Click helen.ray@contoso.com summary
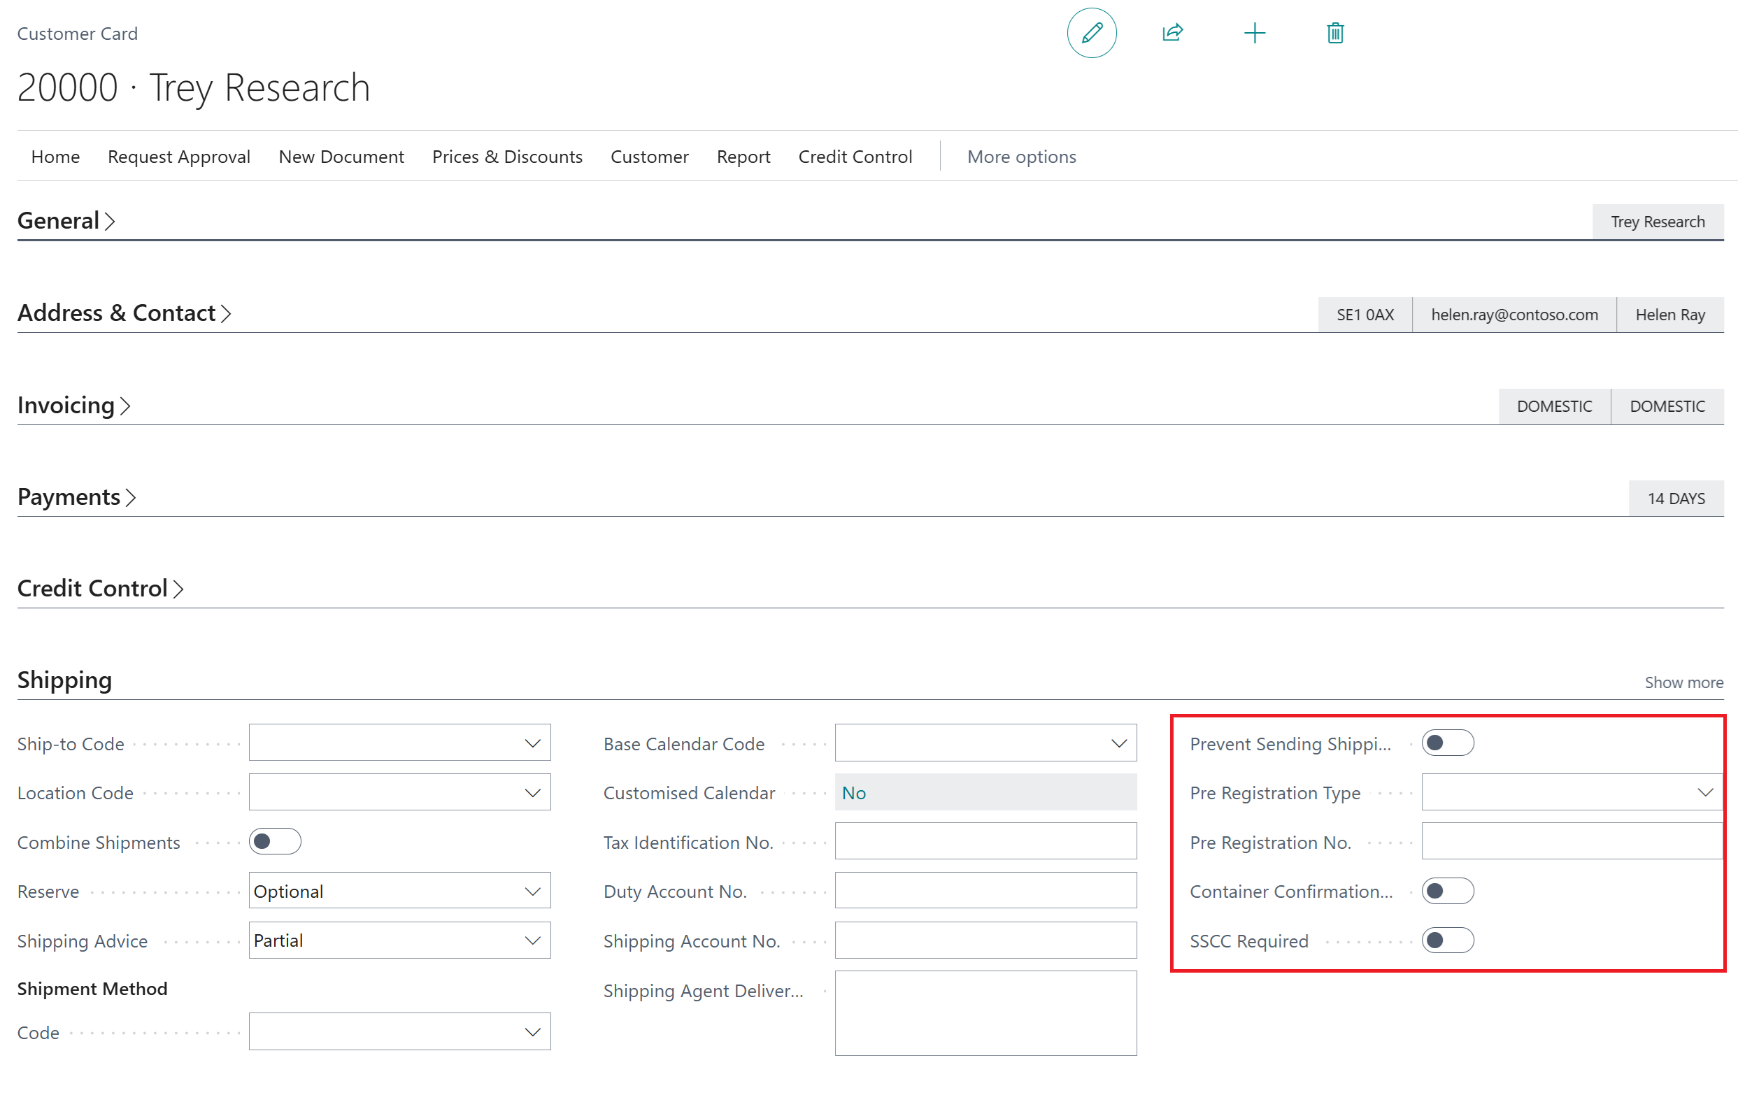 click(x=1514, y=315)
